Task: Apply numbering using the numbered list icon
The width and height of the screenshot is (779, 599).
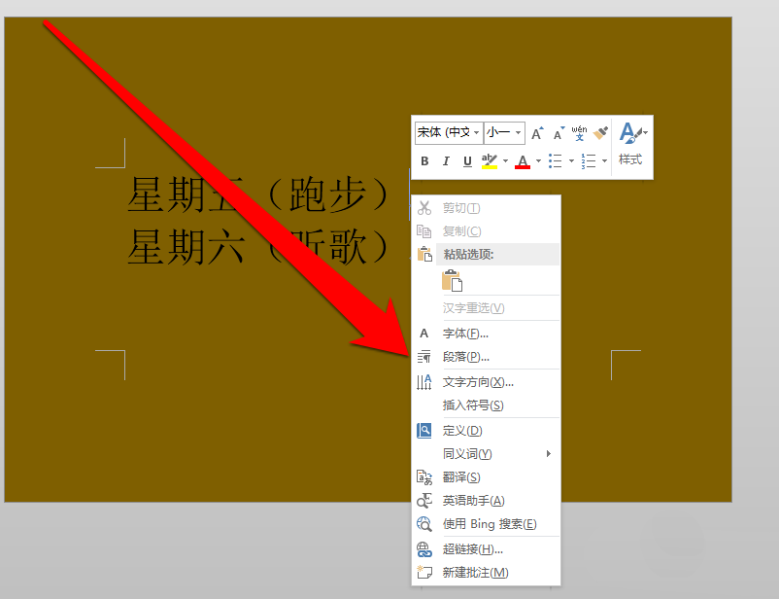Action: coord(586,159)
